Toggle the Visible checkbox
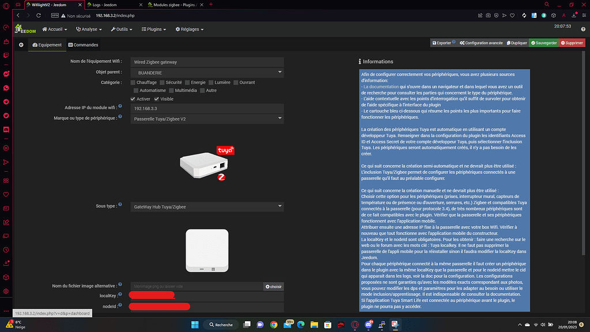The width and height of the screenshot is (590, 332). (x=155, y=99)
